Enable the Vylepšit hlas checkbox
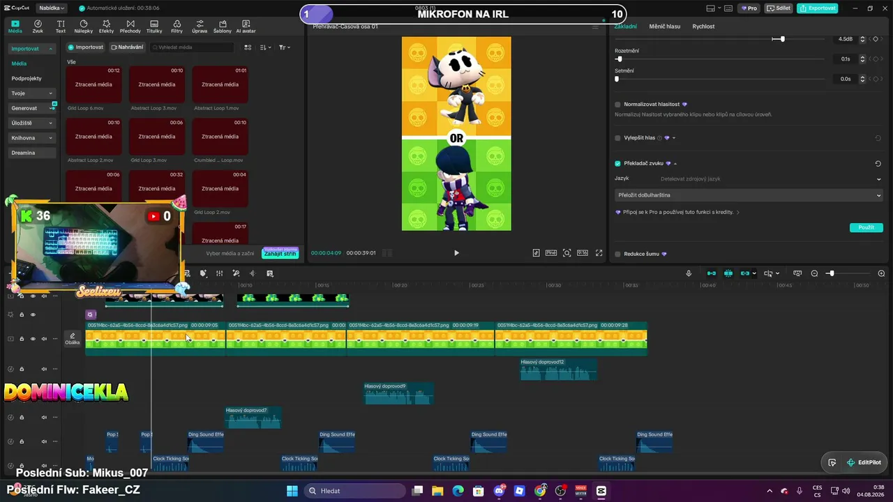Image resolution: width=893 pixels, height=502 pixels. 617,138
